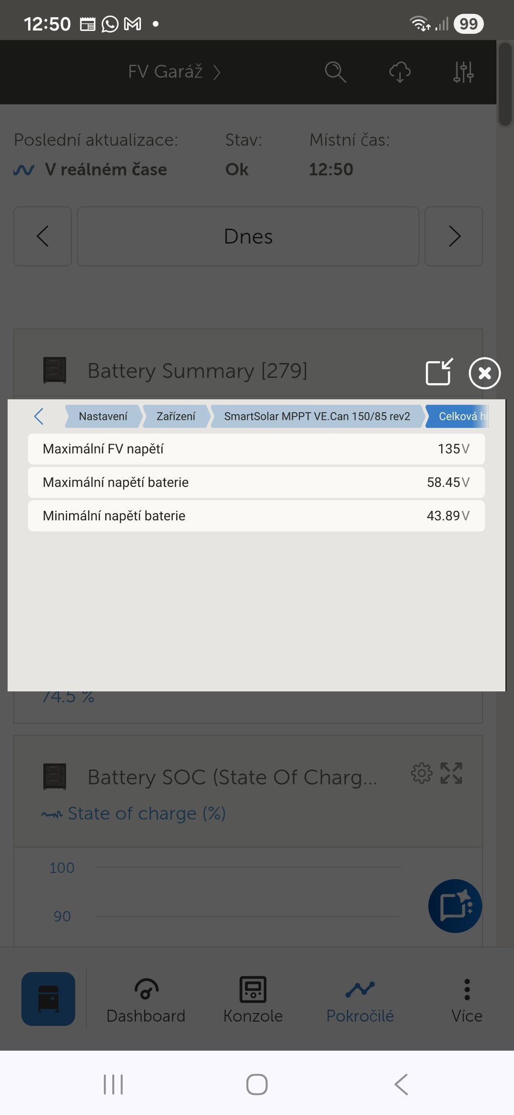Expand the FV Garáž installation selector
Image resolution: width=514 pixels, height=1115 pixels.
pos(174,72)
